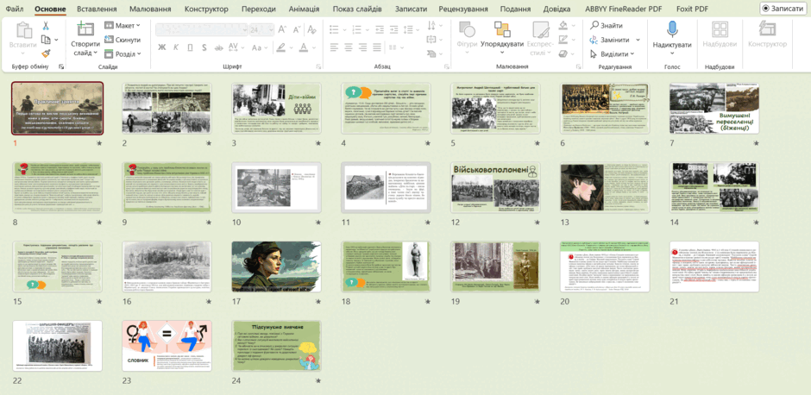Open the Шрифт group dialog launcher

[x=318, y=66]
